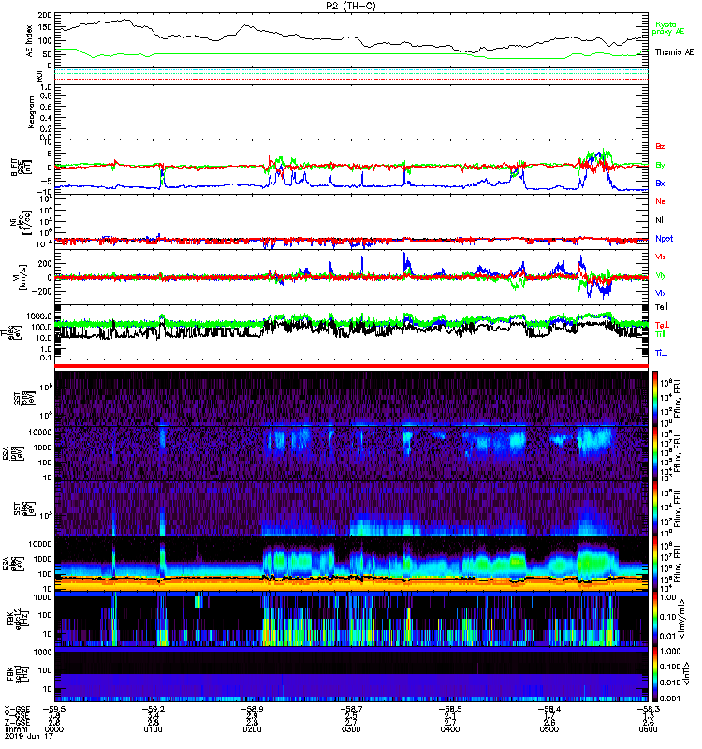The width and height of the screenshot is (702, 749).
Task: Select the green Ti parallel legend label
Action: 660,334
